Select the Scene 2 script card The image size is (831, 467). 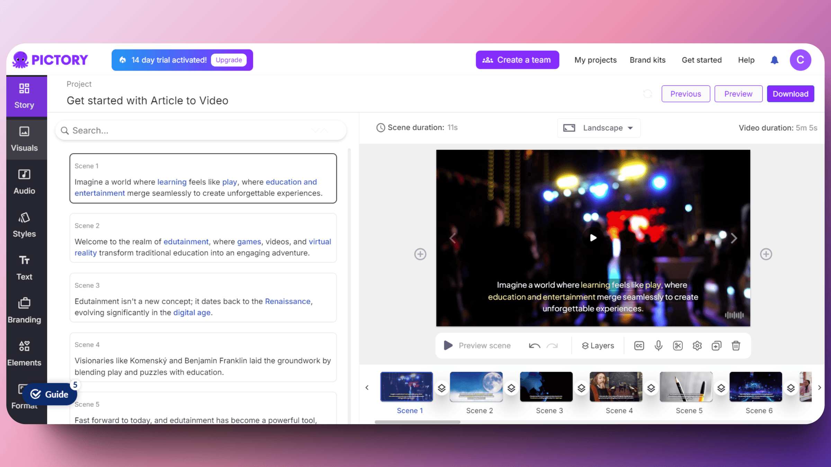(203, 238)
